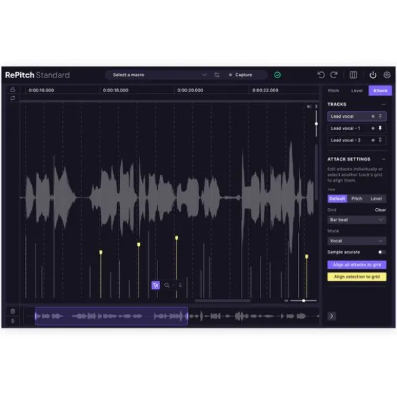Click the vertical zoom slider handle
Viewport: 397px width, 398px height.
point(316,124)
